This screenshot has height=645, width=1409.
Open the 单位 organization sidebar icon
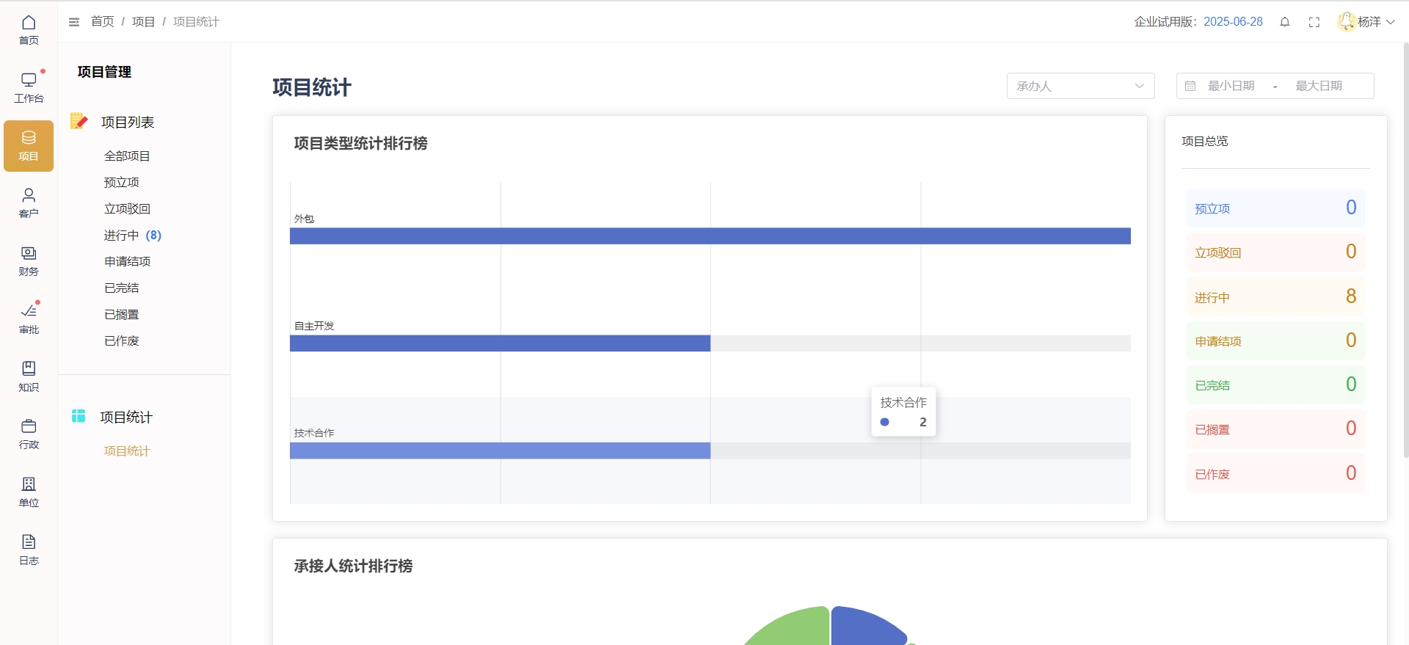pos(29,492)
